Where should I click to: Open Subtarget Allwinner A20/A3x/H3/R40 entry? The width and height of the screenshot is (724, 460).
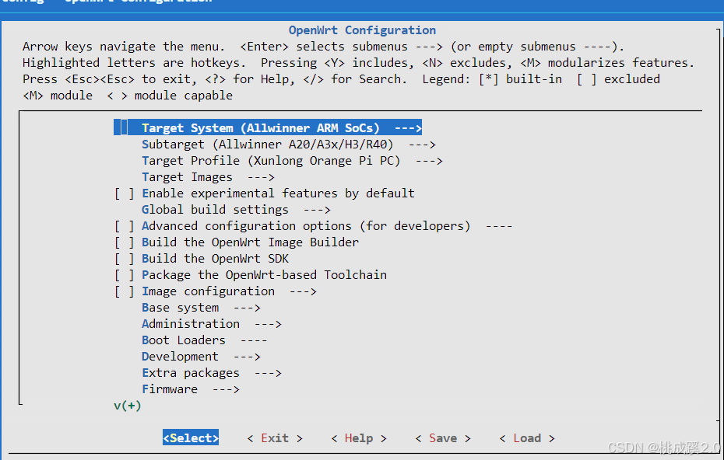point(289,145)
